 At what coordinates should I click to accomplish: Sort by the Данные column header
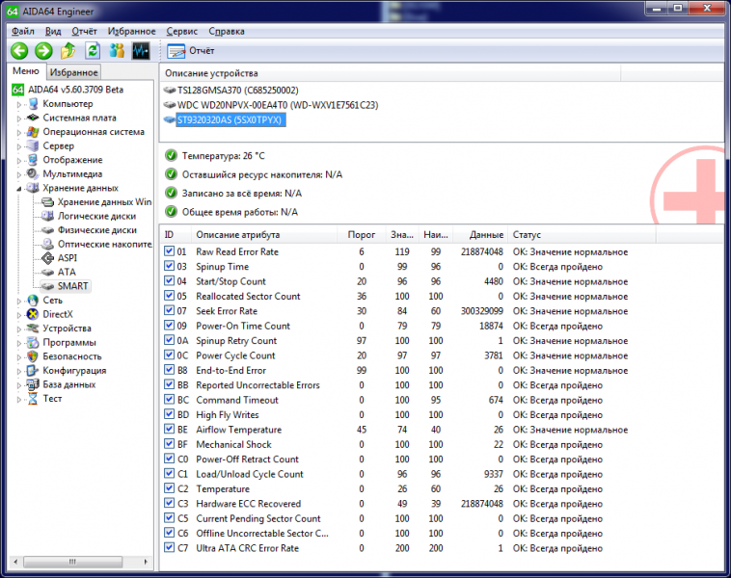click(480, 235)
